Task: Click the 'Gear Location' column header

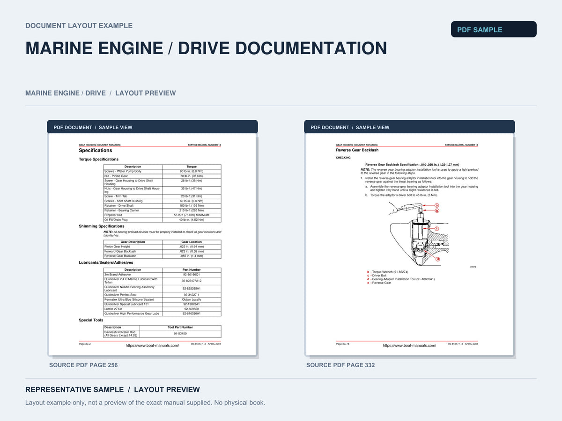Action: coord(192,242)
